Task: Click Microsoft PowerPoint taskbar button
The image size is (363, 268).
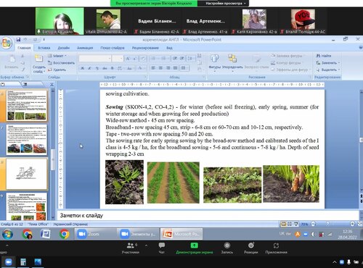Action: (181, 234)
